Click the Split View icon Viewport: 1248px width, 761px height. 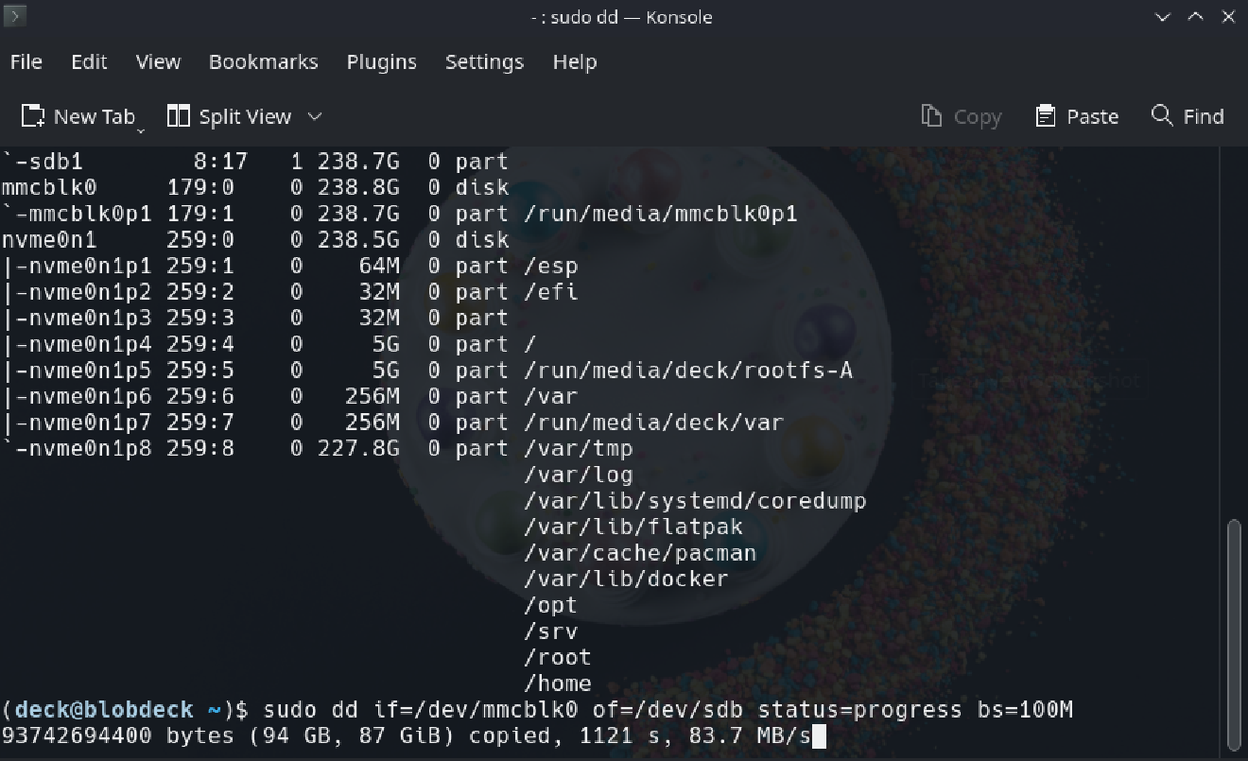pyautogui.click(x=178, y=115)
